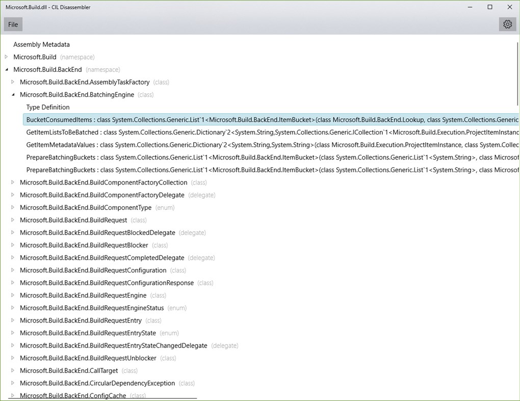Screen dimensions: 520x401
Task: Select the Type Definition row
Action: (x=48, y=107)
